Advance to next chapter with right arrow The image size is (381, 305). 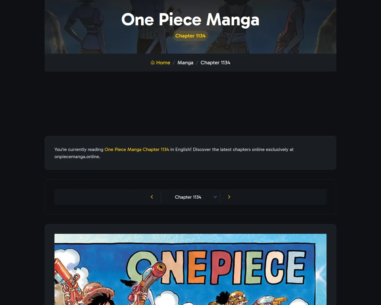[x=229, y=197]
